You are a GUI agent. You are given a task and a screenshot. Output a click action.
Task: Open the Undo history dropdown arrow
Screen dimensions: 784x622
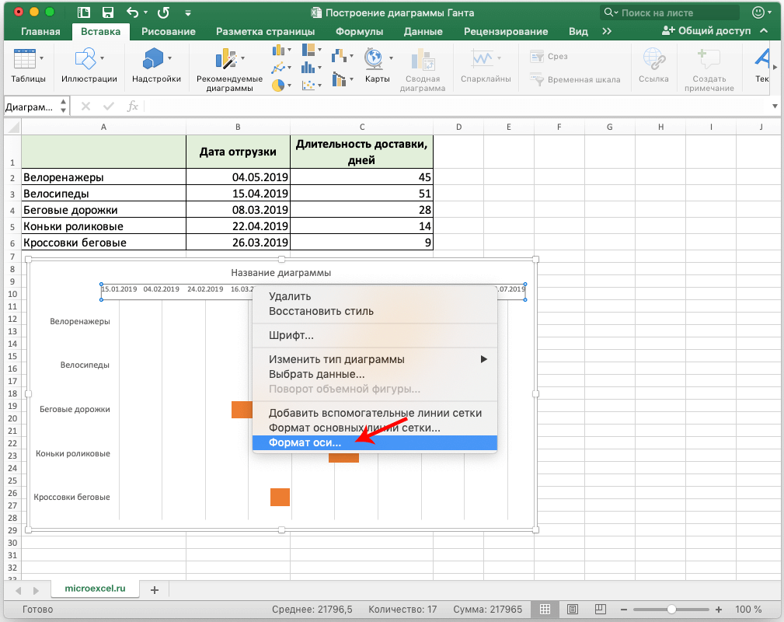(x=146, y=12)
